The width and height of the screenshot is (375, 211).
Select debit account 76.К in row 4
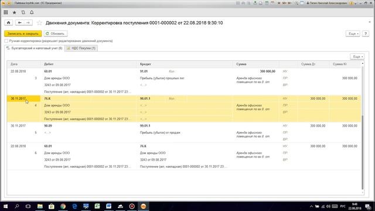pyautogui.click(x=47, y=98)
